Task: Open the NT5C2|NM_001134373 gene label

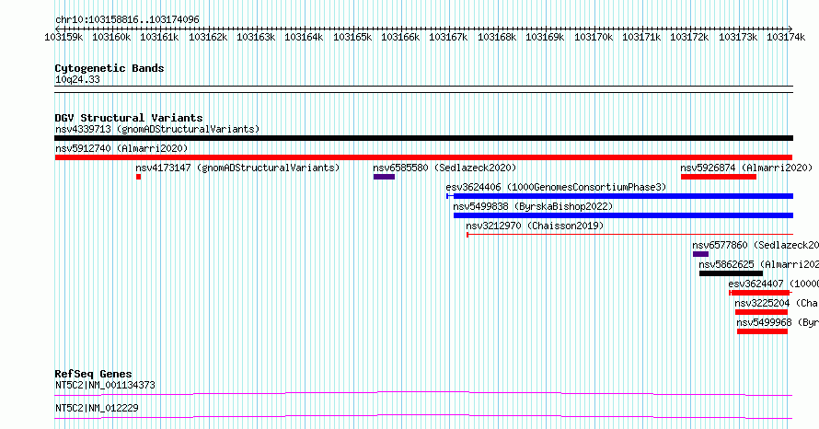Action: [105, 385]
